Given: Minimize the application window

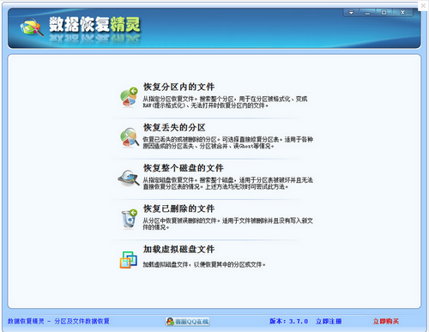Looking at the screenshot, I should [367, 12].
